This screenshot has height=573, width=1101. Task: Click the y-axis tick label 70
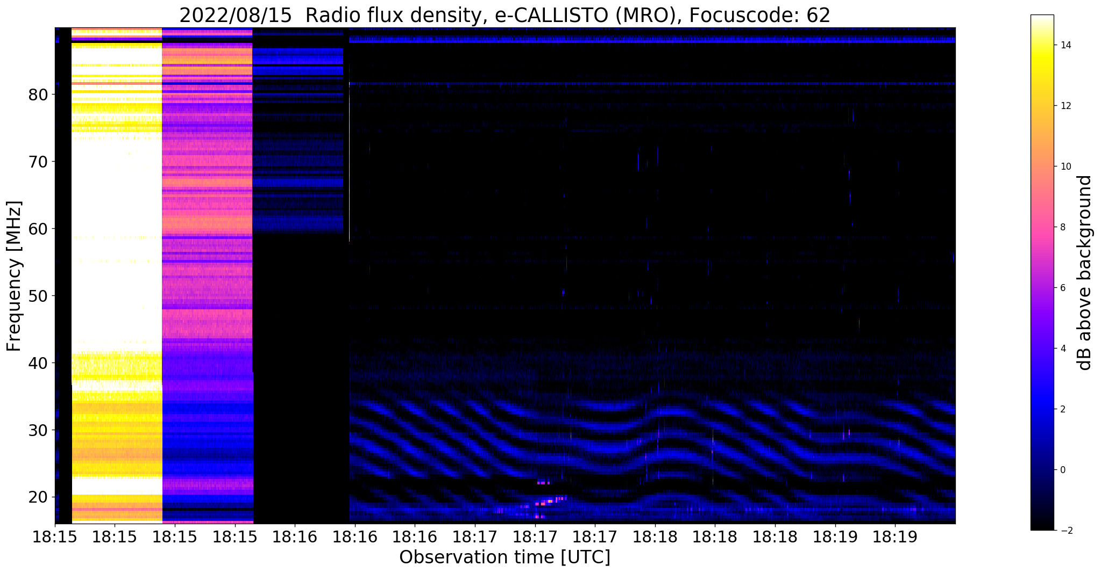39,162
